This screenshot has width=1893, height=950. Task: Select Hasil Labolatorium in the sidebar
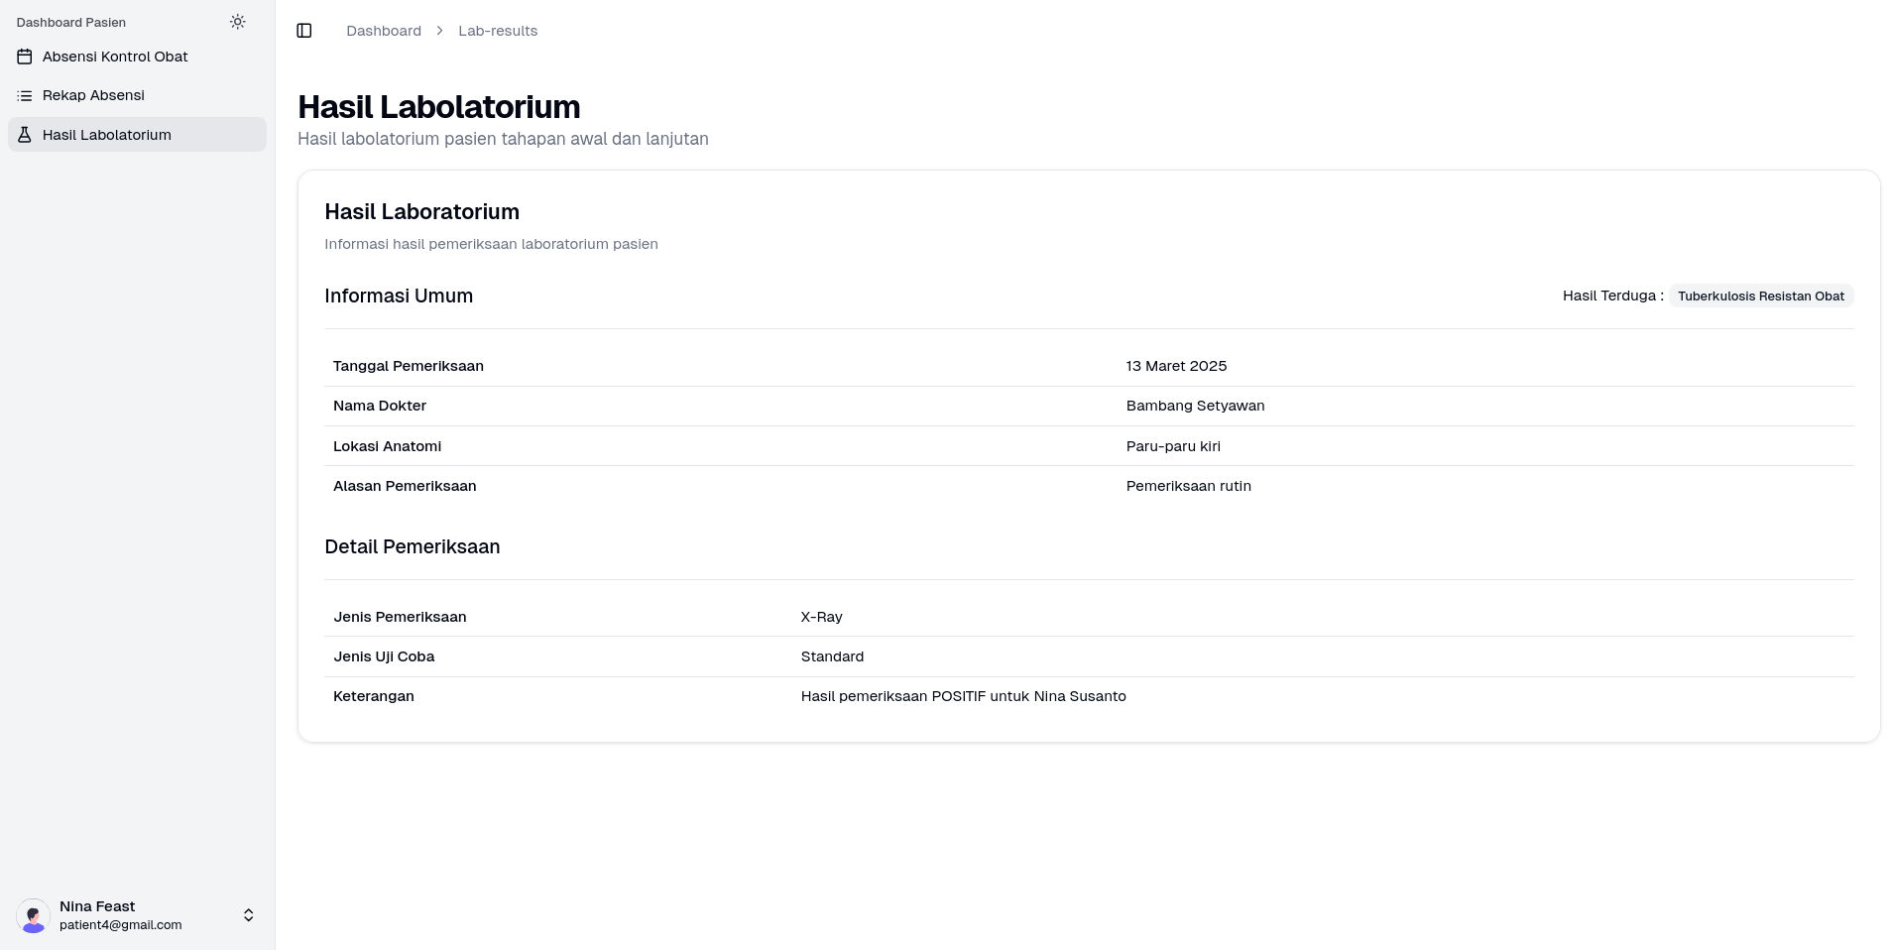pyautogui.click(x=107, y=135)
